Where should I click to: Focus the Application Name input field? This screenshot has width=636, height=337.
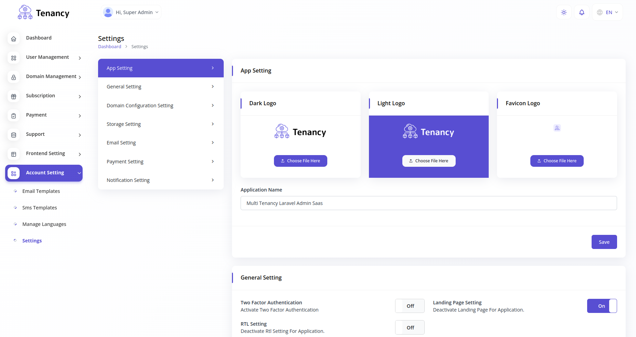(x=428, y=203)
